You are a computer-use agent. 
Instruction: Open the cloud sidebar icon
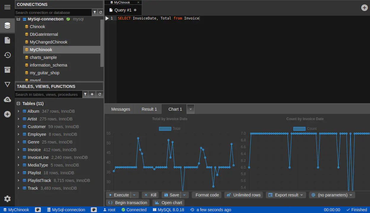tap(7, 100)
